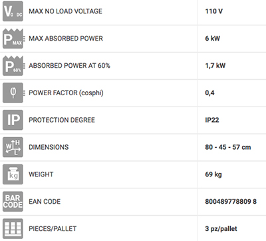Click the P MAX absorbed power icon

coord(13,39)
